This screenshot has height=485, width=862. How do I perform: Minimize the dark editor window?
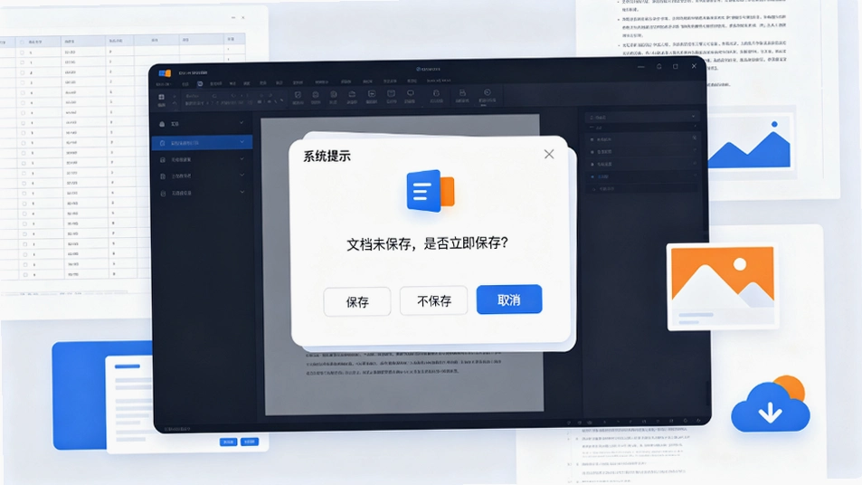641,67
